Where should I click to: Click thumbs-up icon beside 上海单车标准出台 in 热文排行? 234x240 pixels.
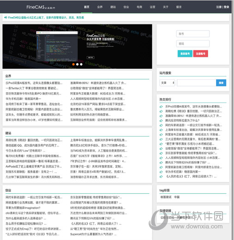[161, 130]
